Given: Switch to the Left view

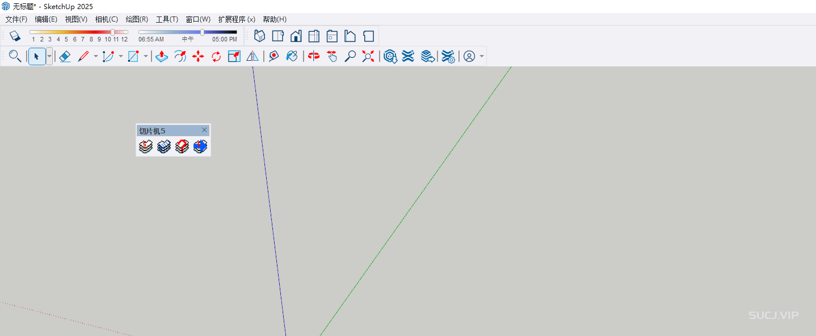Looking at the screenshot, I should pyautogui.click(x=350, y=36).
